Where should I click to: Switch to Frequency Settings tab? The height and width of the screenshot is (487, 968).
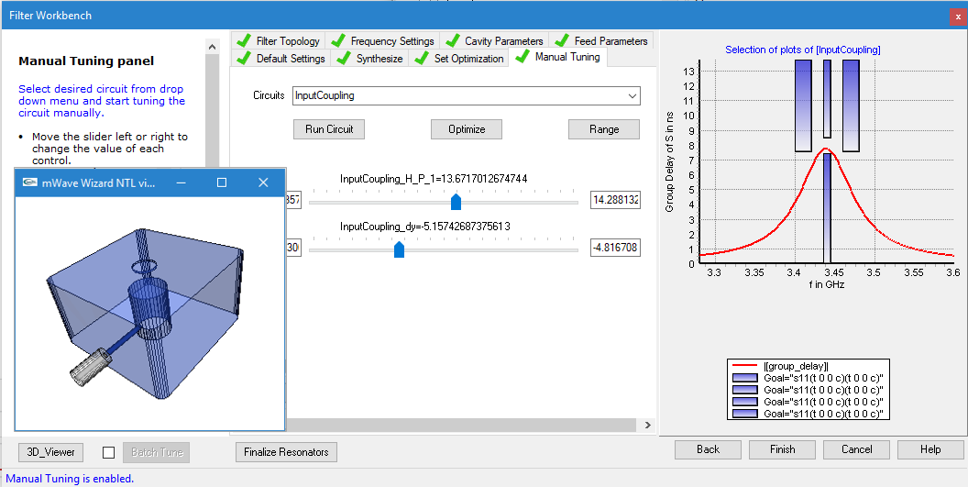coord(381,40)
